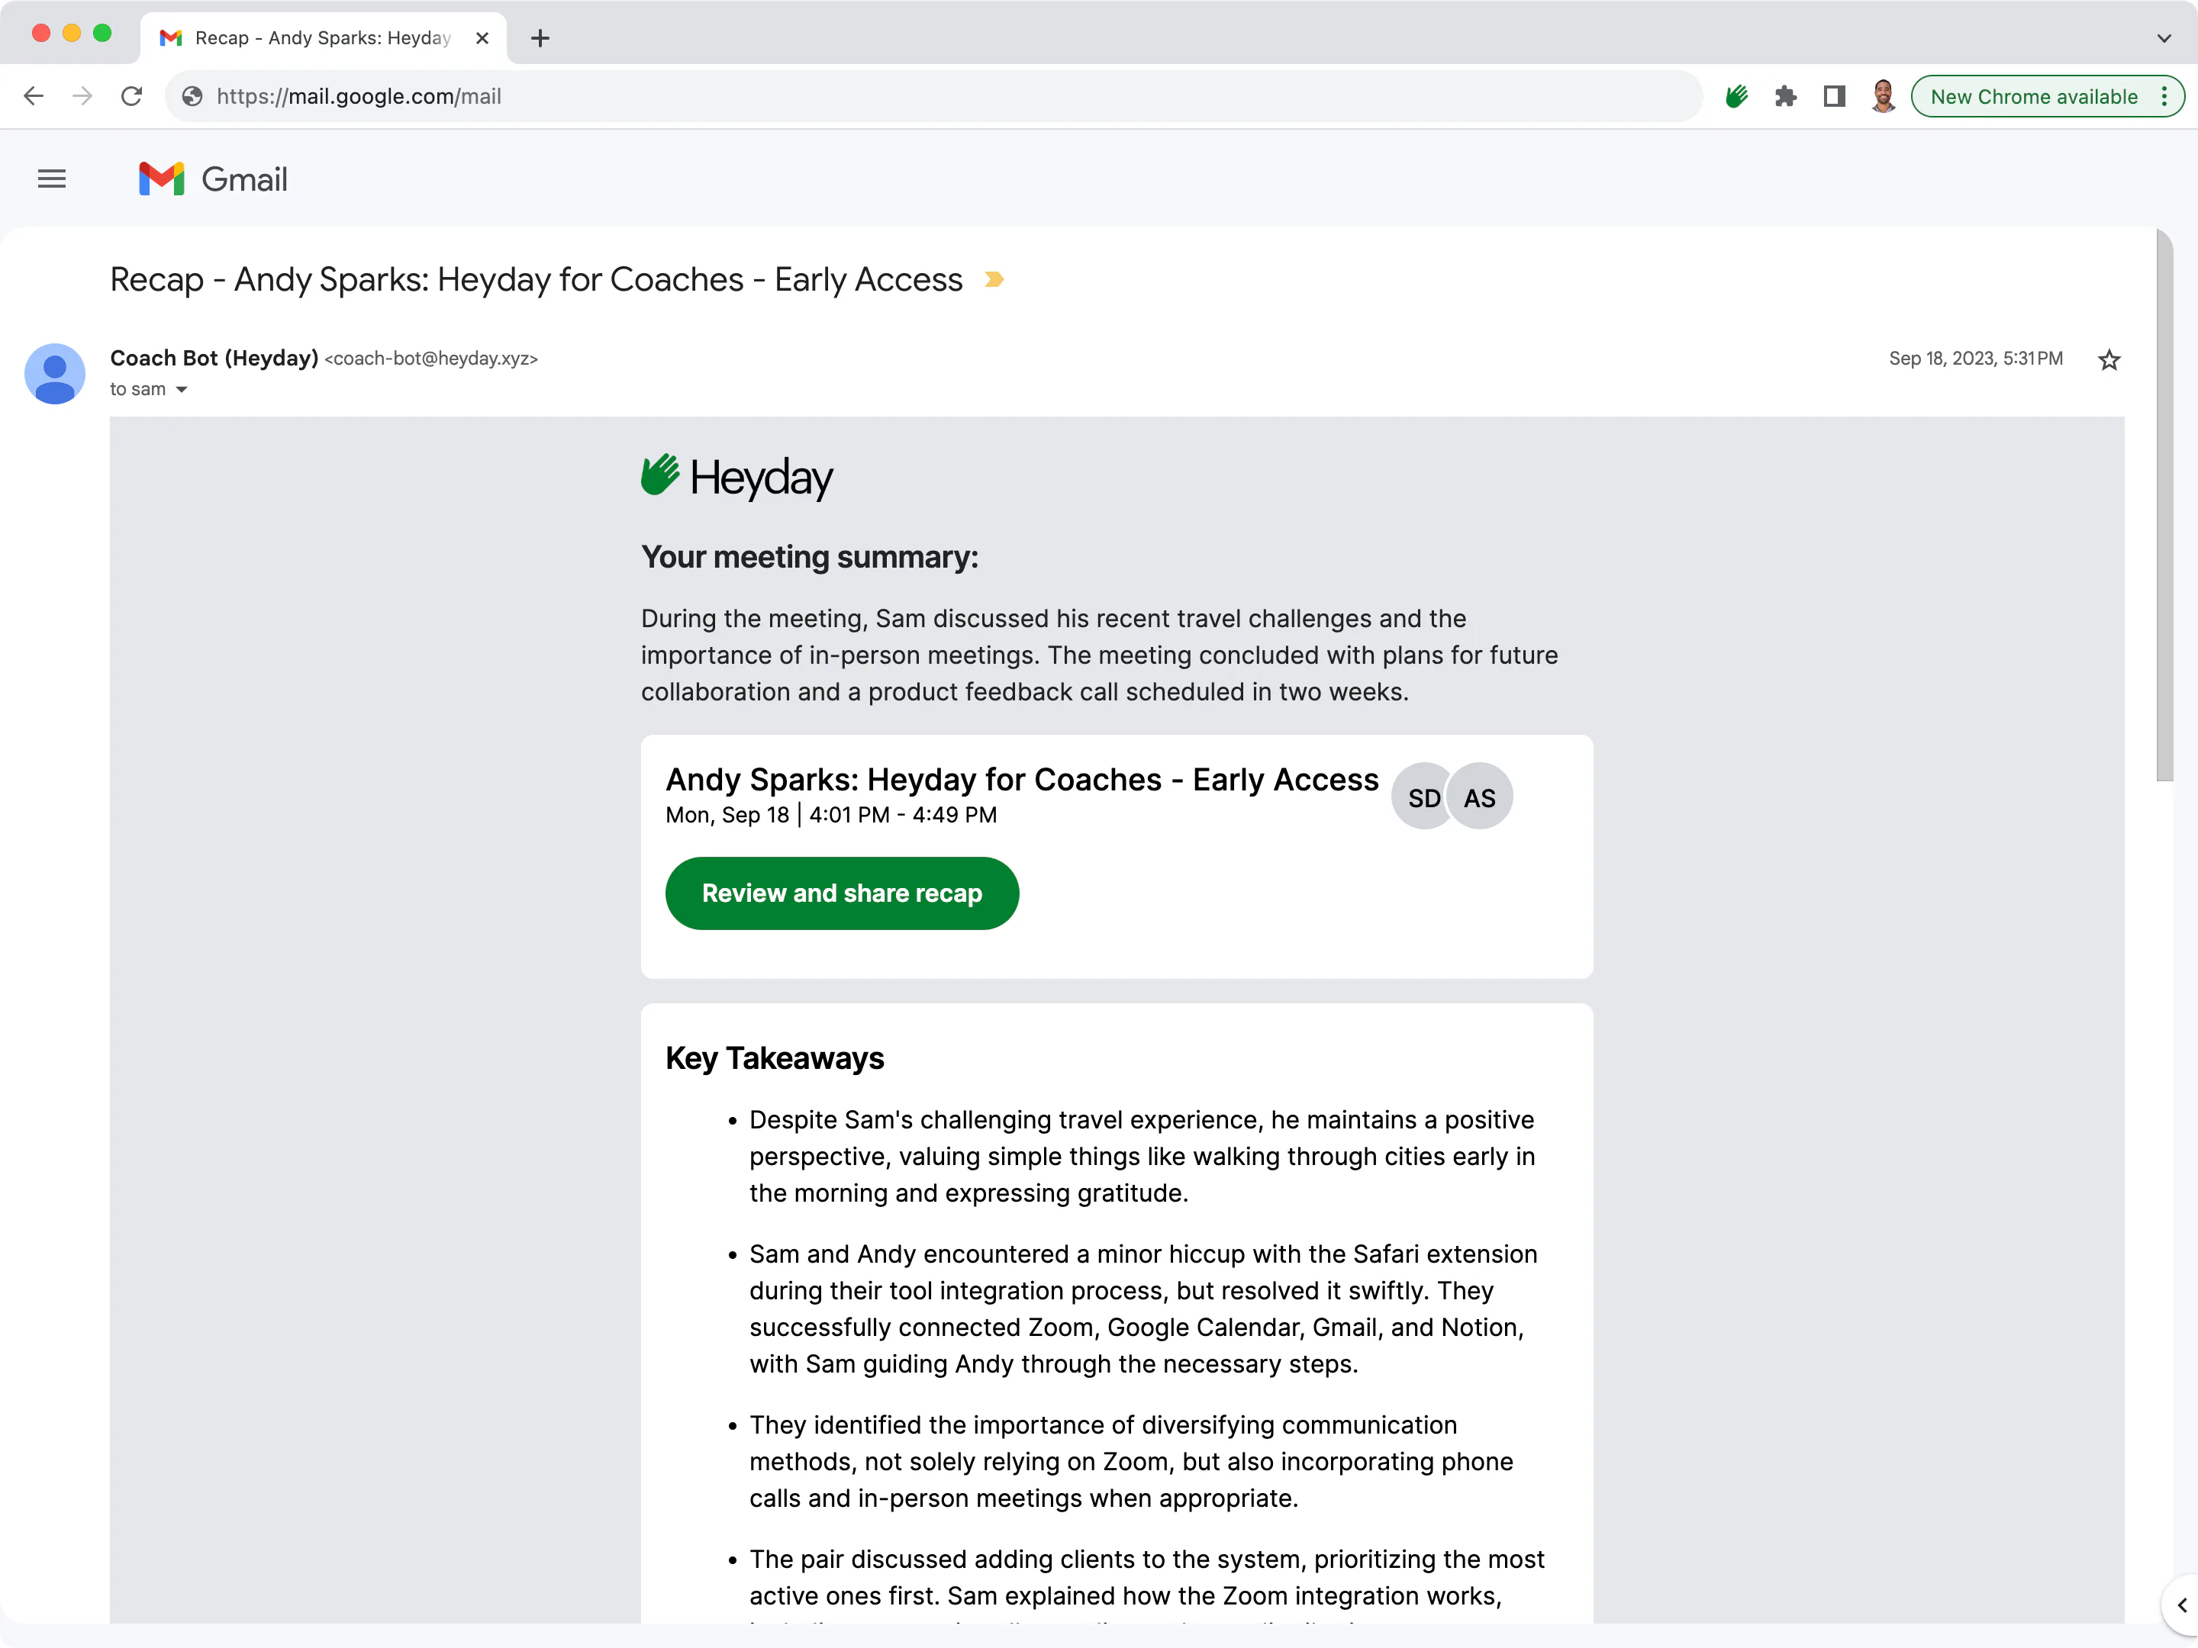Click the Gmail logo
Screen dimensions: 2198x1648
click(213, 179)
